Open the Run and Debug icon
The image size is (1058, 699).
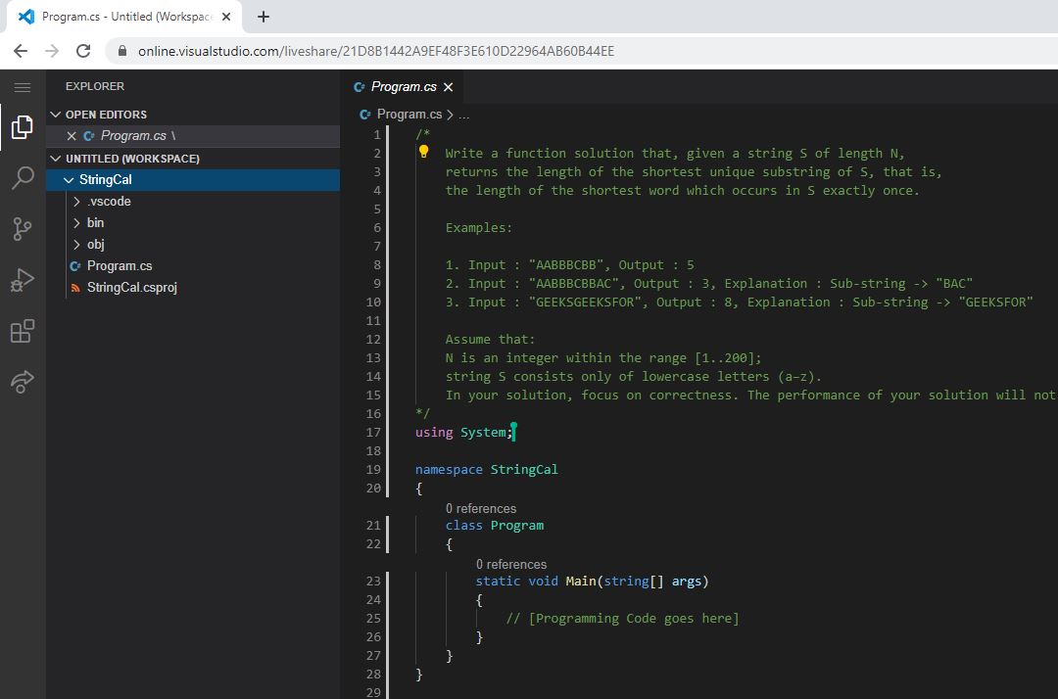click(22, 281)
